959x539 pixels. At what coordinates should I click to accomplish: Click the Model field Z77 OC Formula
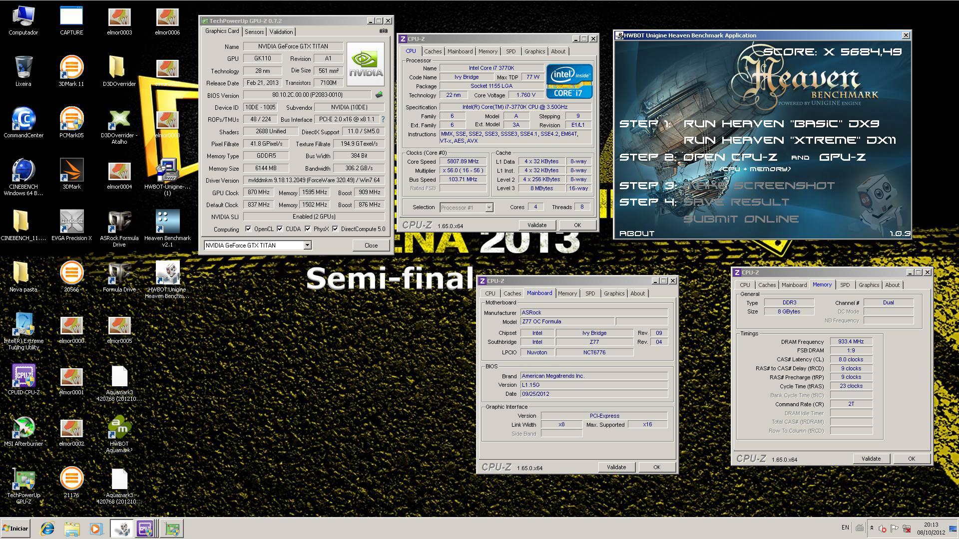tap(567, 321)
